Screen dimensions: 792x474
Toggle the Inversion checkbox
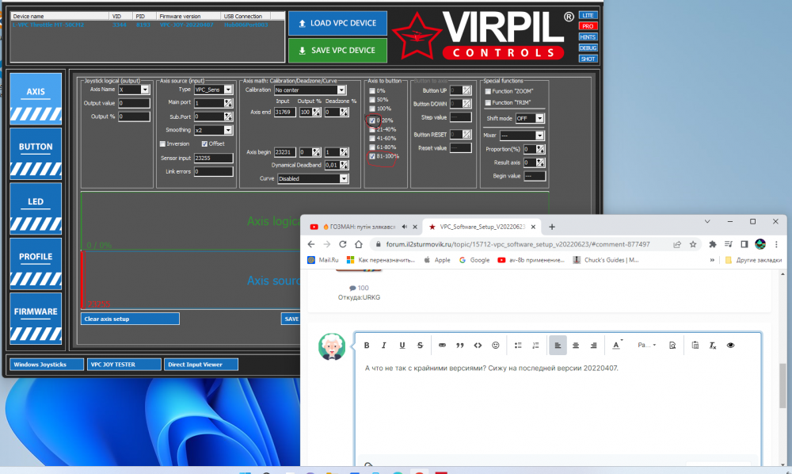click(162, 144)
